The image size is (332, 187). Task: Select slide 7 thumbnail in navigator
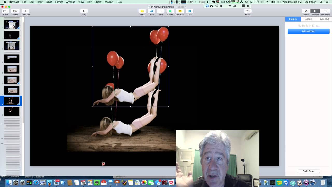pyautogui.click(x=12, y=90)
